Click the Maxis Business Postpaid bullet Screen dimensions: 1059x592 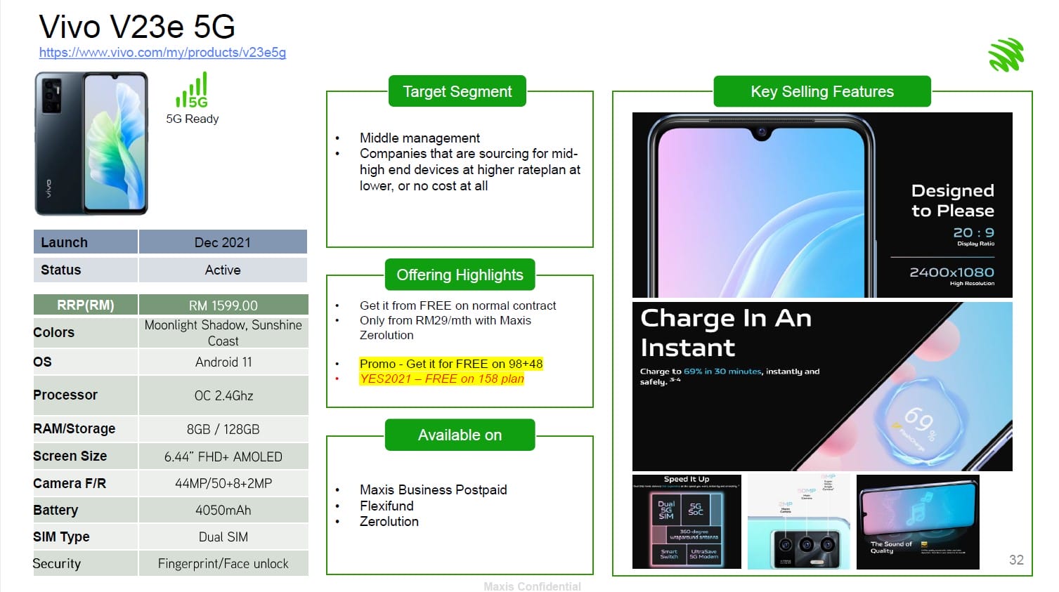pos(433,489)
